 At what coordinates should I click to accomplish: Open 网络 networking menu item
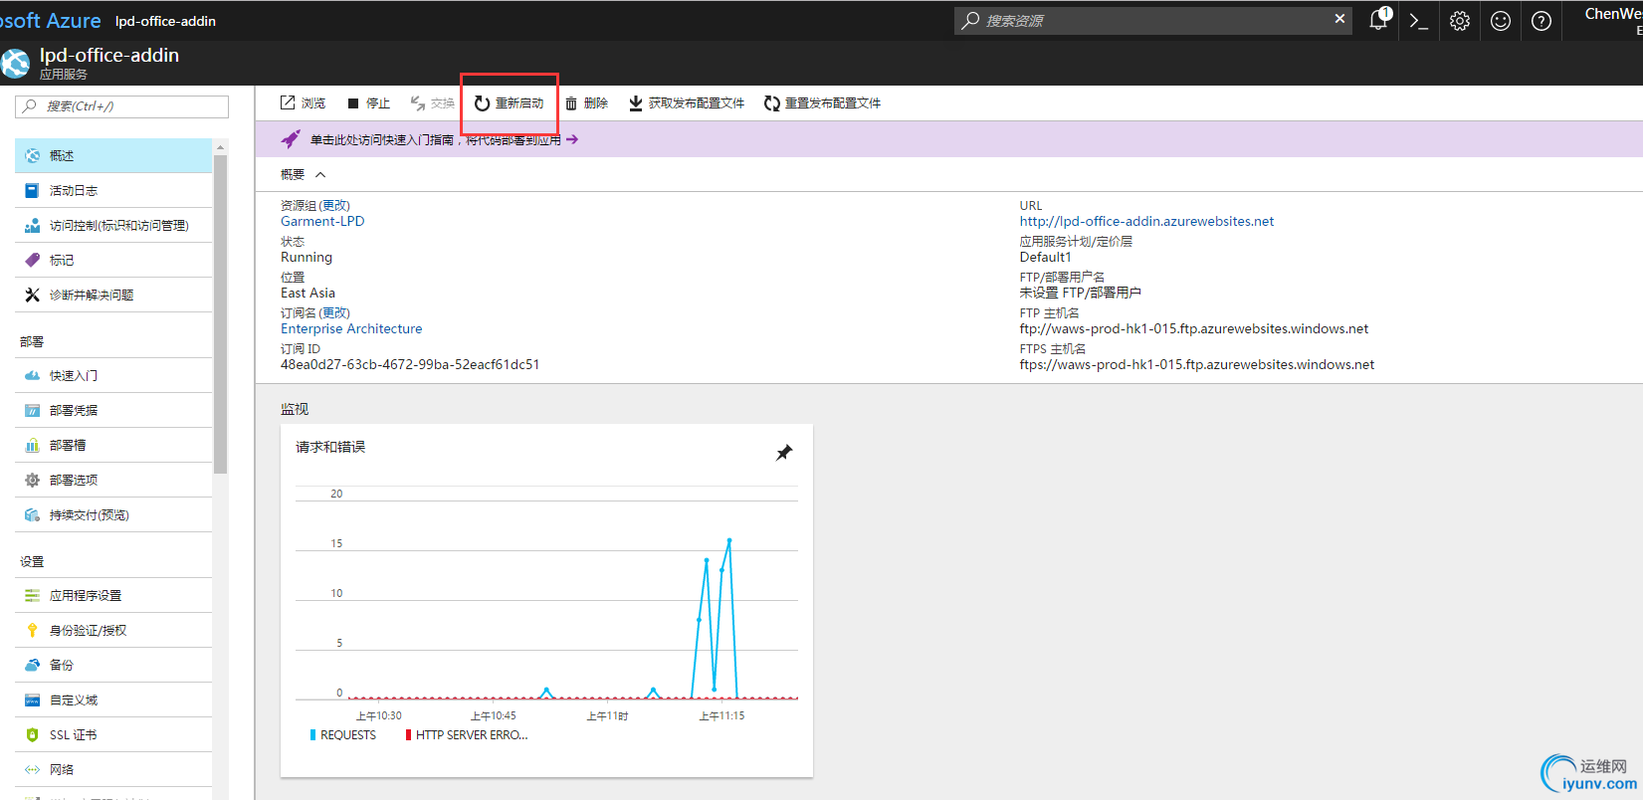click(x=113, y=770)
